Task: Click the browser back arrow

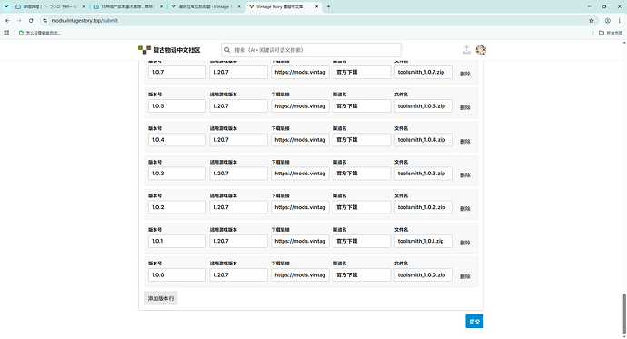Action: coord(7,20)
